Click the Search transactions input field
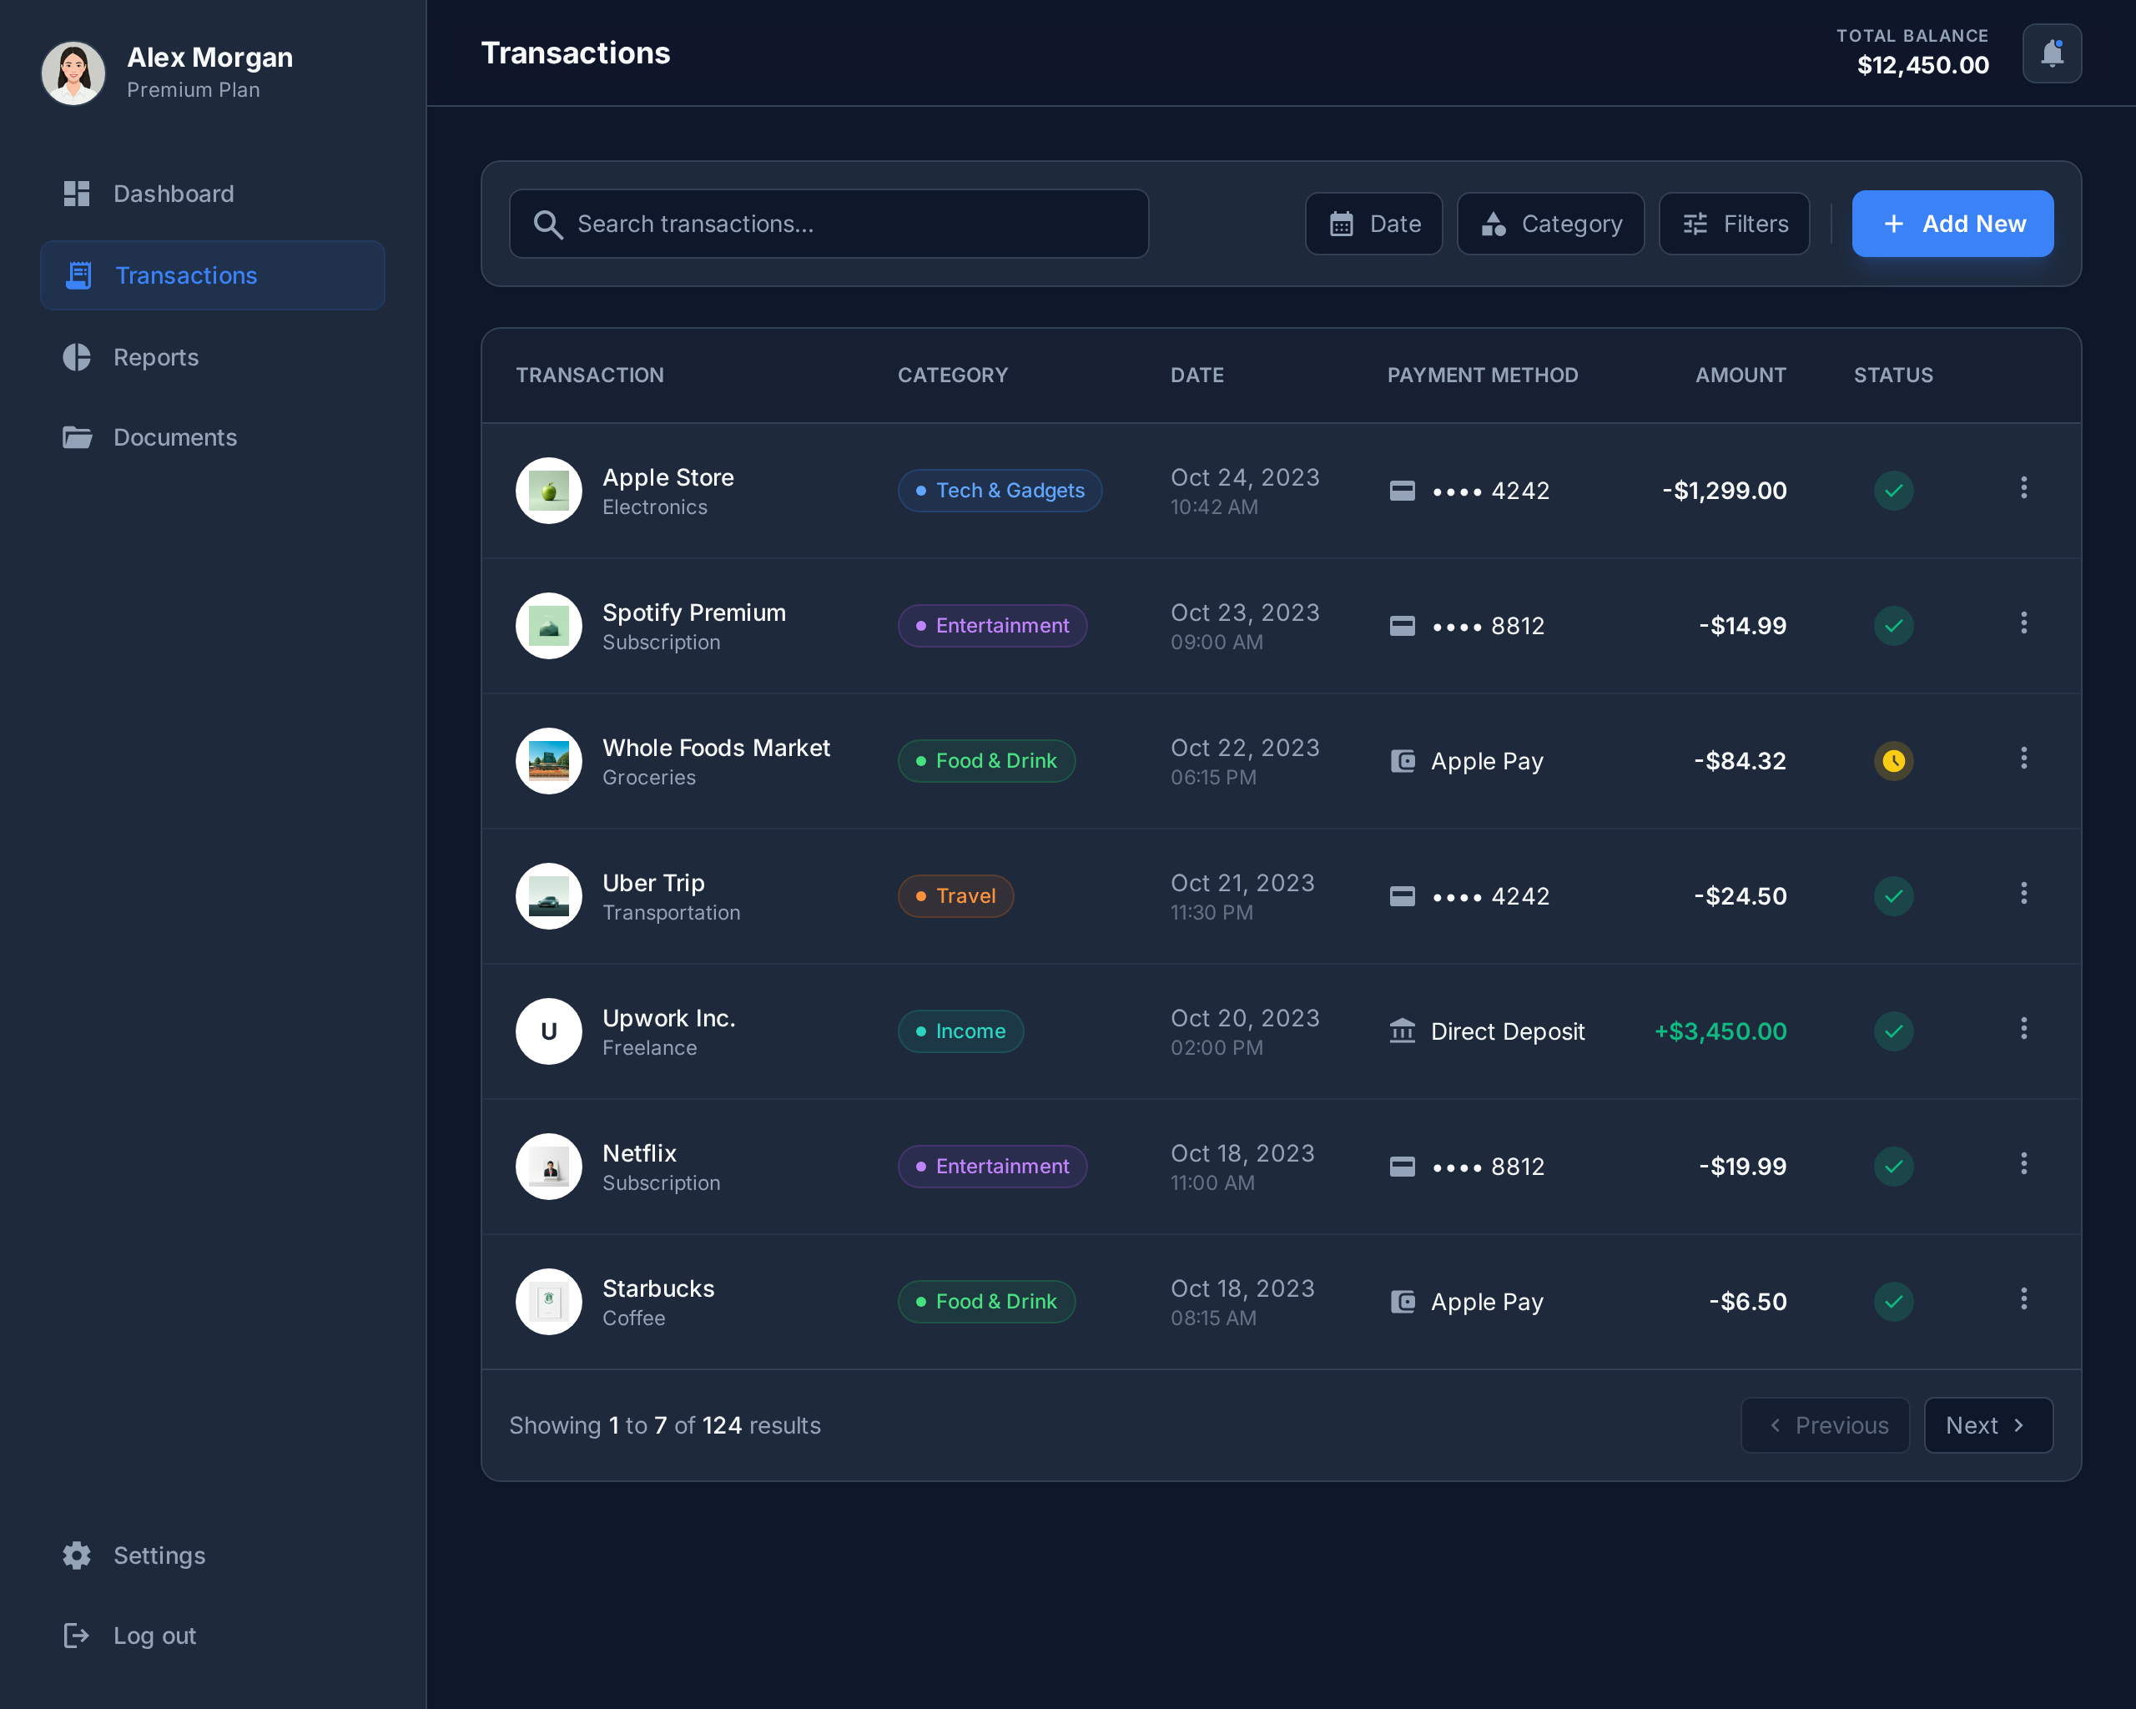Screen dimensions: 2136x1709 tap(852, 225)
